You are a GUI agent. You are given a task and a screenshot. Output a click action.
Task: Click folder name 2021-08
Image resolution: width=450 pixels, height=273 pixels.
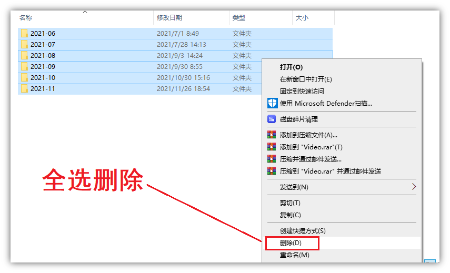pos(43,56)
